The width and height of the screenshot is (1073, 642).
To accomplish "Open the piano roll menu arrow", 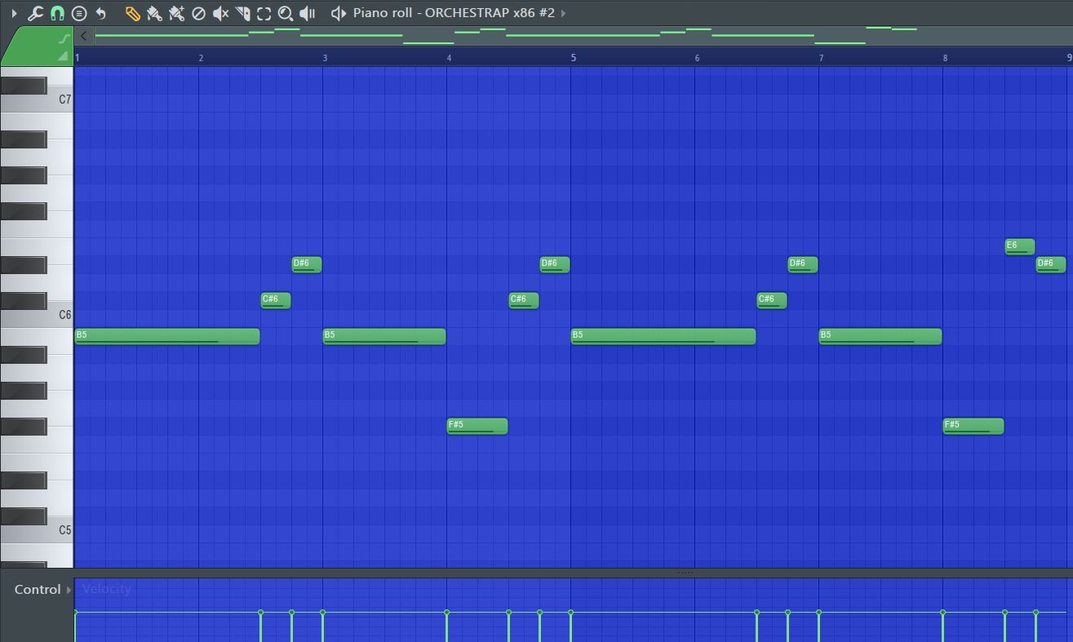I will point(14,13).
